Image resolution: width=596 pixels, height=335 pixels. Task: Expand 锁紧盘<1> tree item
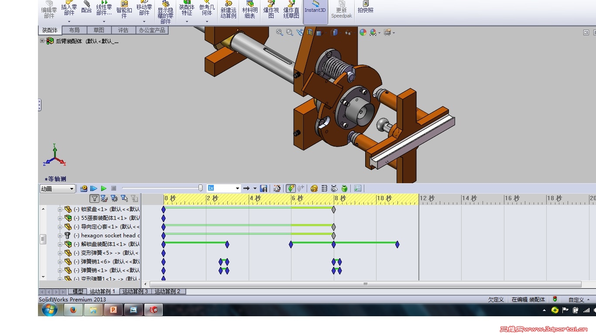(x=60, y=209)
